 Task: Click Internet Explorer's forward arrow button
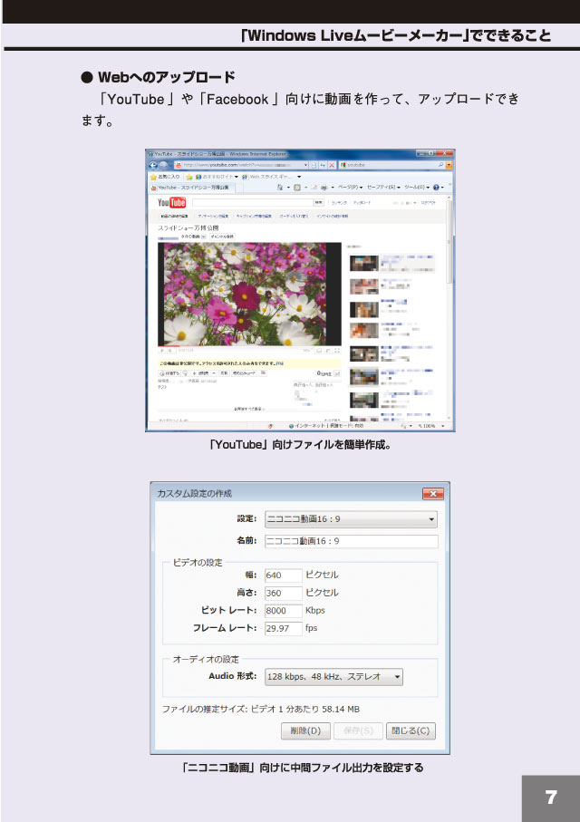(x=163, y=165)
